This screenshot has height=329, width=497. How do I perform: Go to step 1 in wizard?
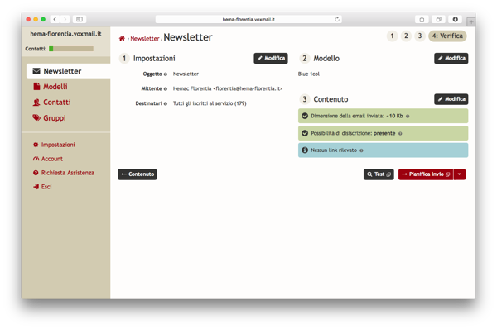[392, 36]
